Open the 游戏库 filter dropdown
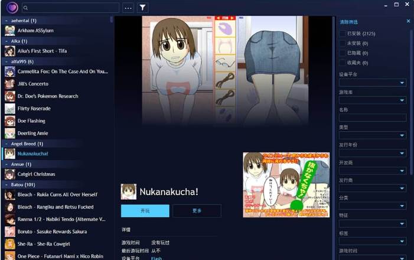 click(x=373, y=100)
